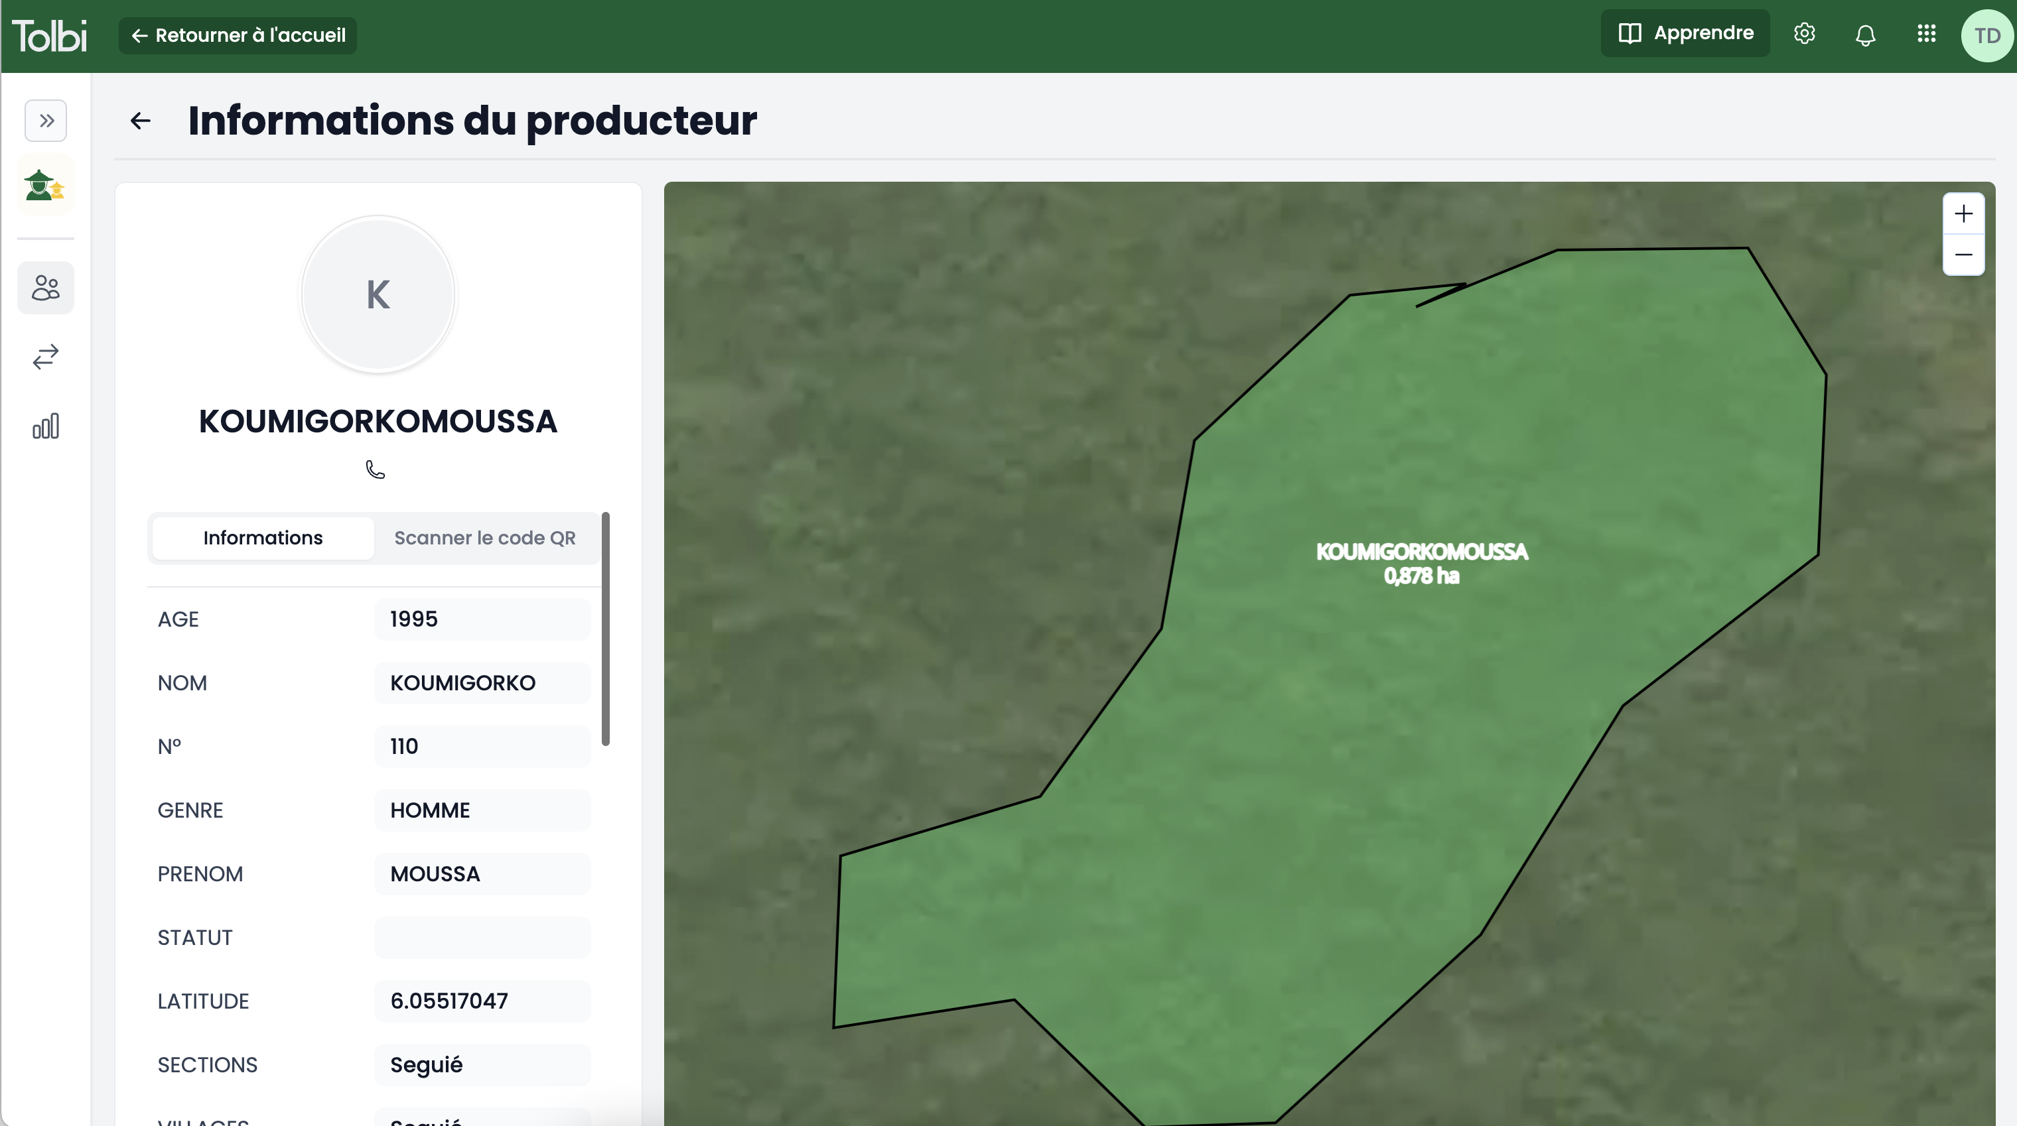This screenshot has height=1126, width=2017.
Task: Click the STATUT label
Action: coord(195,938)
